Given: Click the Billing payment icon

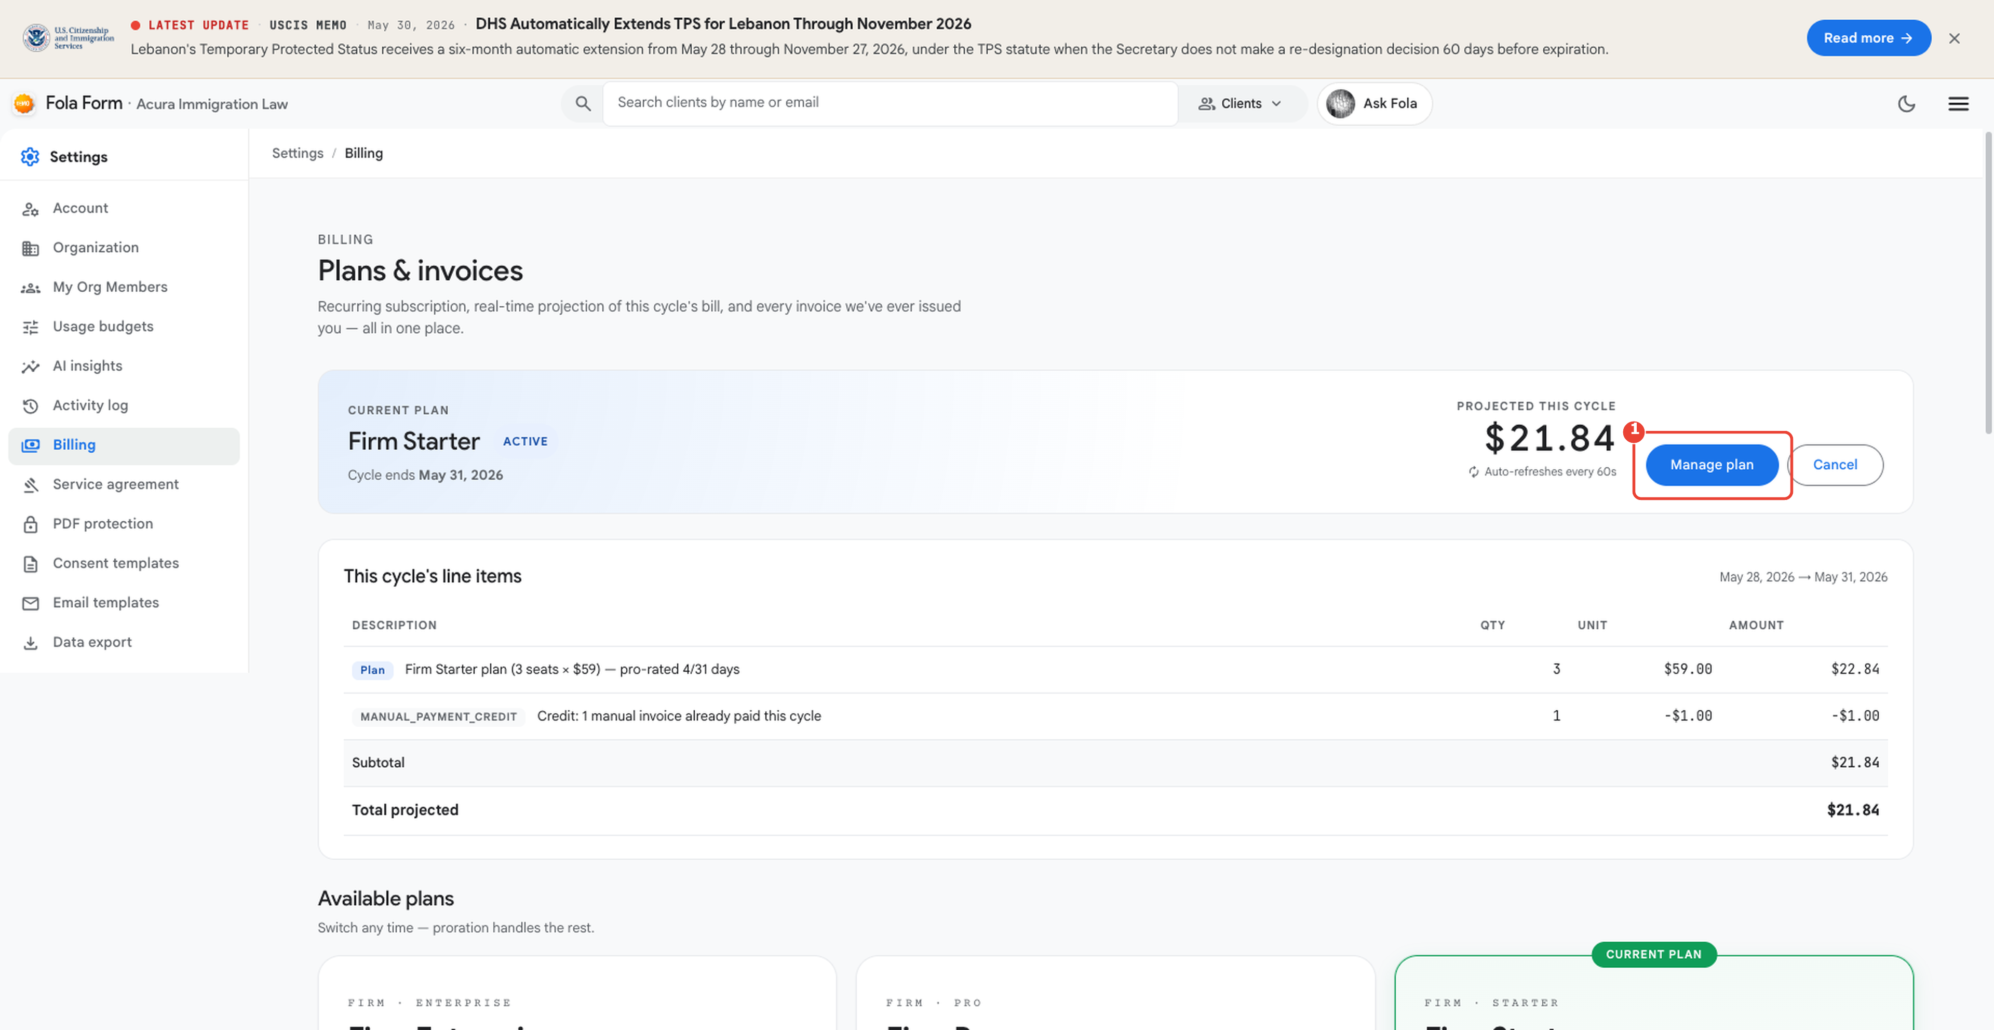Looking at the screenshot, I should tap(30, 446).
